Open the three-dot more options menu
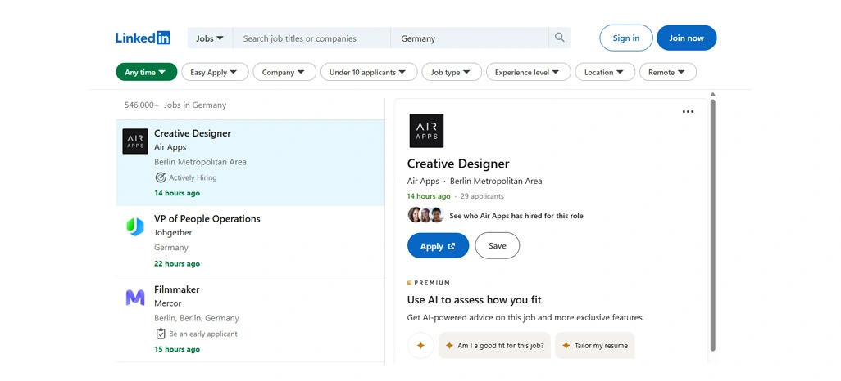Viewport: 841px width, 381px height. tap(688, 112)
